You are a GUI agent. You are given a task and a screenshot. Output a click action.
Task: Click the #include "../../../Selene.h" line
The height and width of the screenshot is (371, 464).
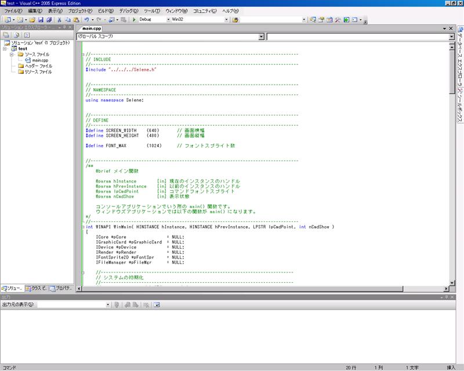pos(121,70)
